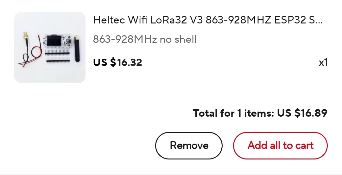Click the word "Heltec" in the title
Viewport: 342px width, 175px height.
coord(109,20)
